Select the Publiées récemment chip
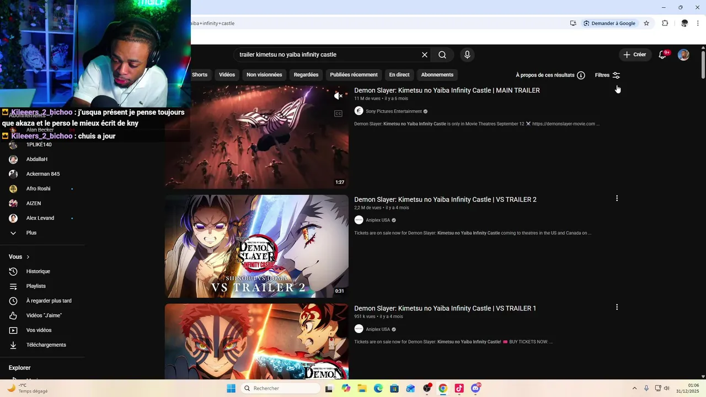706x397 pixels. (354, 75)
